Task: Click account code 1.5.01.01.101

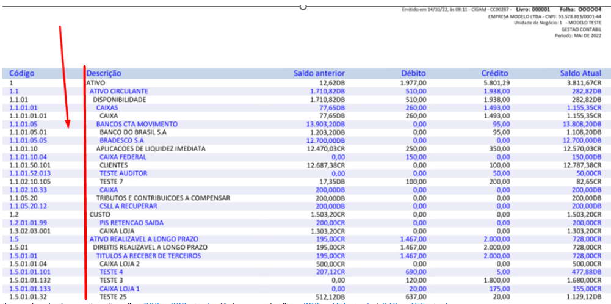Action: pos(29,272)
